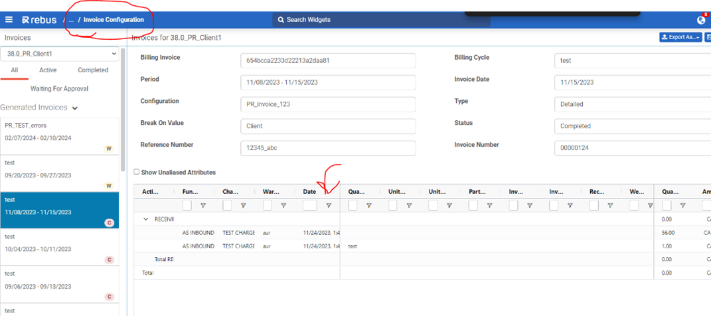Click the Date column filter icon
The height and width of the screenshot is (316, 711).
(x=328, y=206)
